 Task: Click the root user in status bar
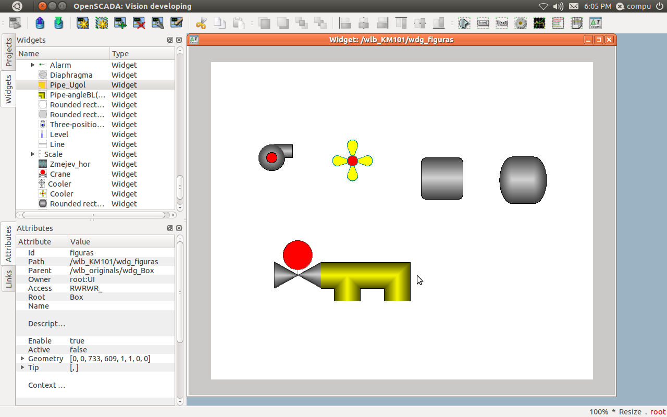click(658, 412)
